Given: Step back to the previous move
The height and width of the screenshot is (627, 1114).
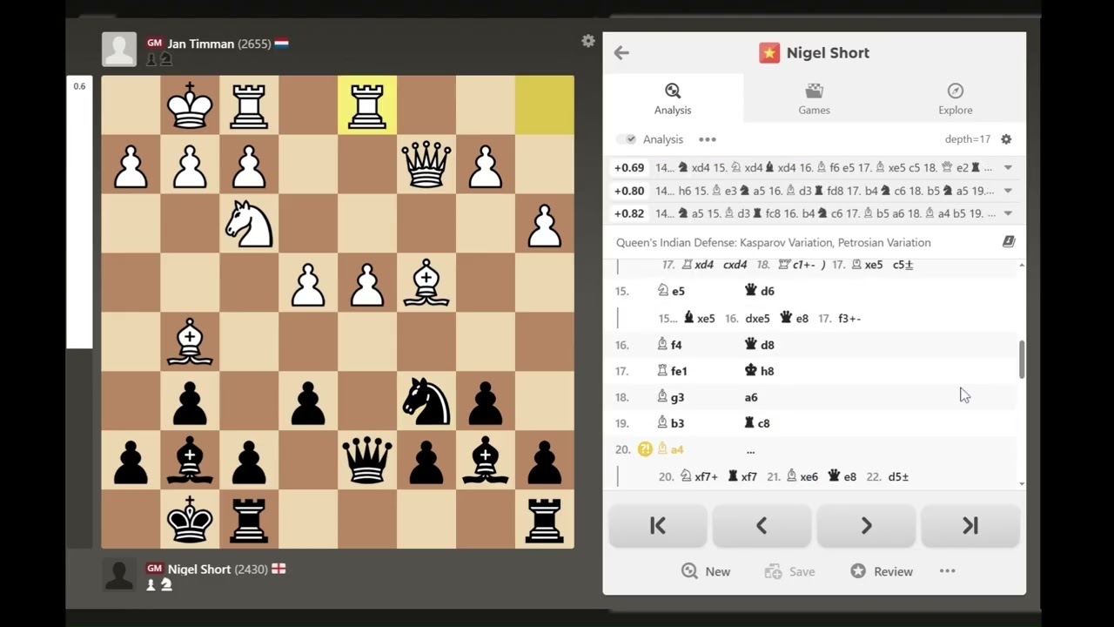Looking at the screenshot, I should pos(762,526).
